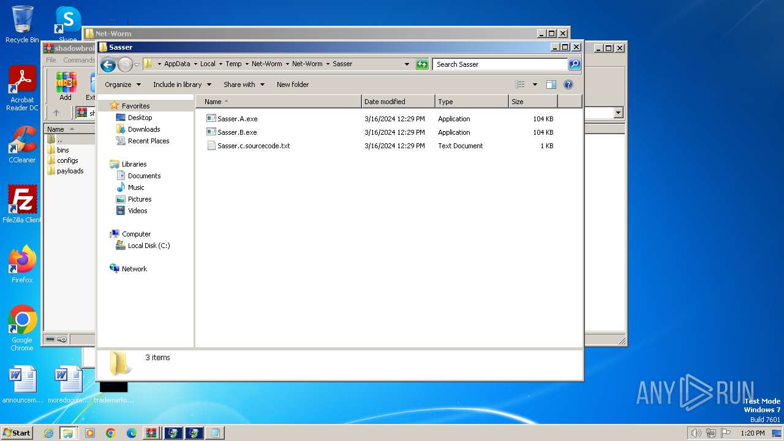Click the Chrome taskbar icon
This screenshot has height=441, width=784.
point(111,433)
